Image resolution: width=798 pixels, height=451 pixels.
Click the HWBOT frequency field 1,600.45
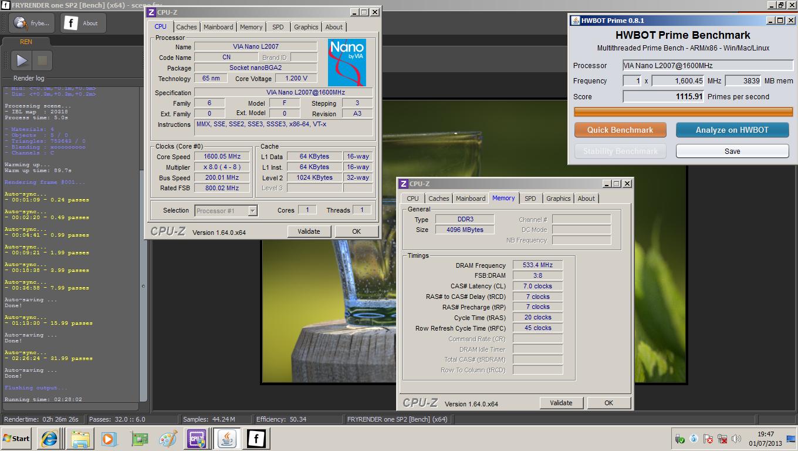(x=678, y=81)
